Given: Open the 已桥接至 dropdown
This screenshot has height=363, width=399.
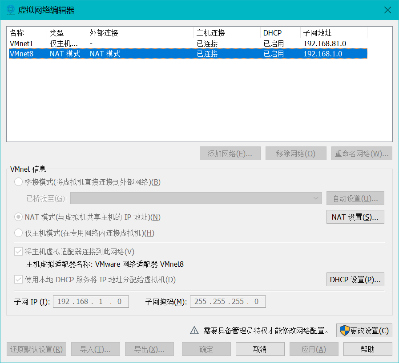Looking at the screenshot, I should click(196, 198).
